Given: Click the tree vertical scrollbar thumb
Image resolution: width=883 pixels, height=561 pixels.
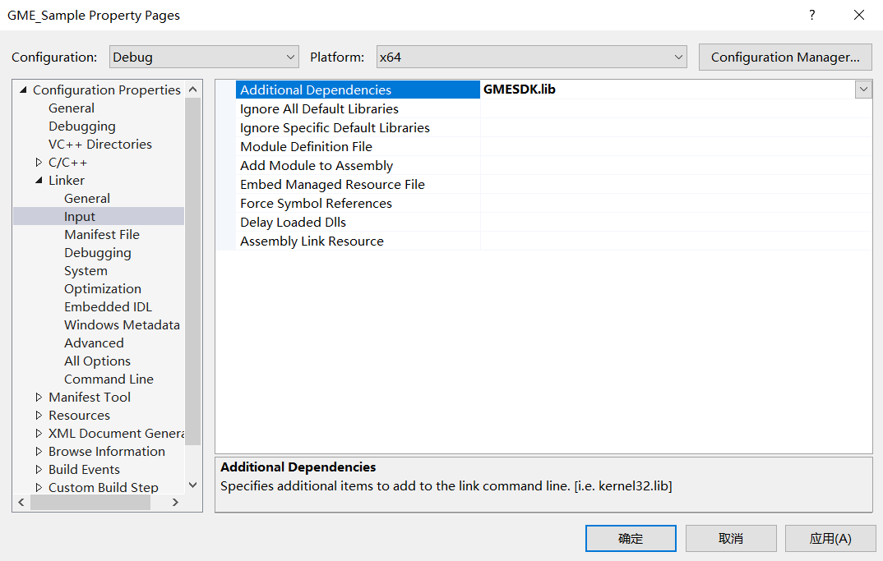Looking at the screenshot, I should [192, 271].
